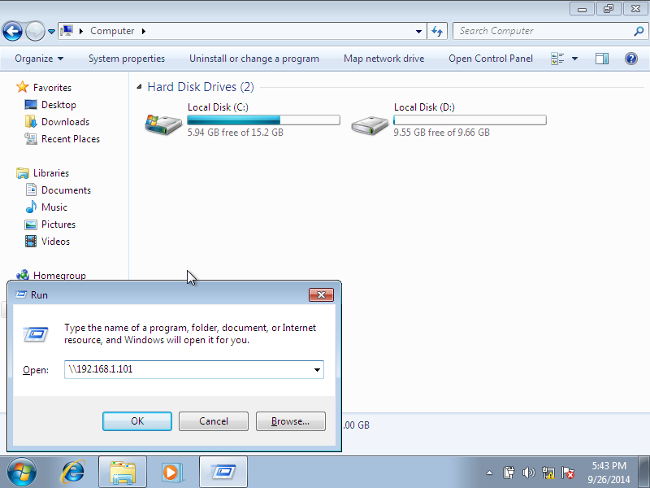
Task: Change your view icon
Action: 557,59
